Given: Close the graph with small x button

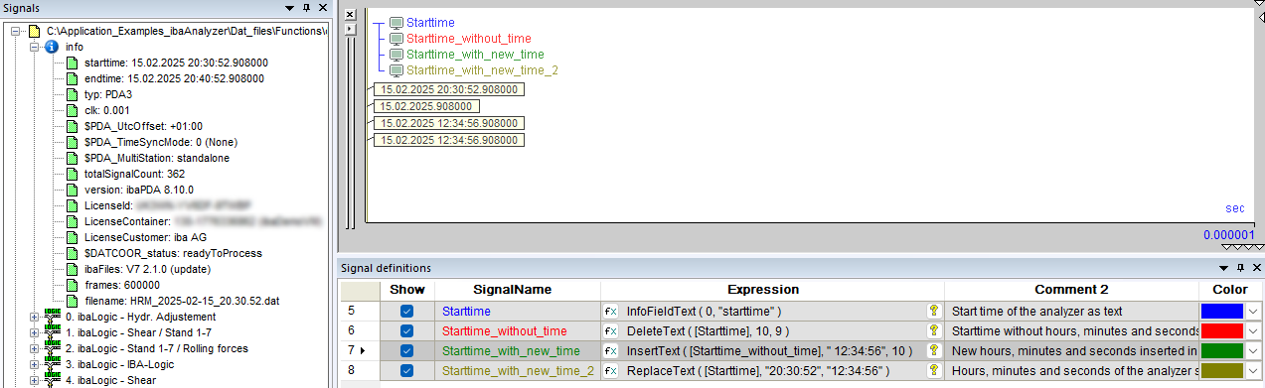Looking at the screenshot, I should point(349,15).
